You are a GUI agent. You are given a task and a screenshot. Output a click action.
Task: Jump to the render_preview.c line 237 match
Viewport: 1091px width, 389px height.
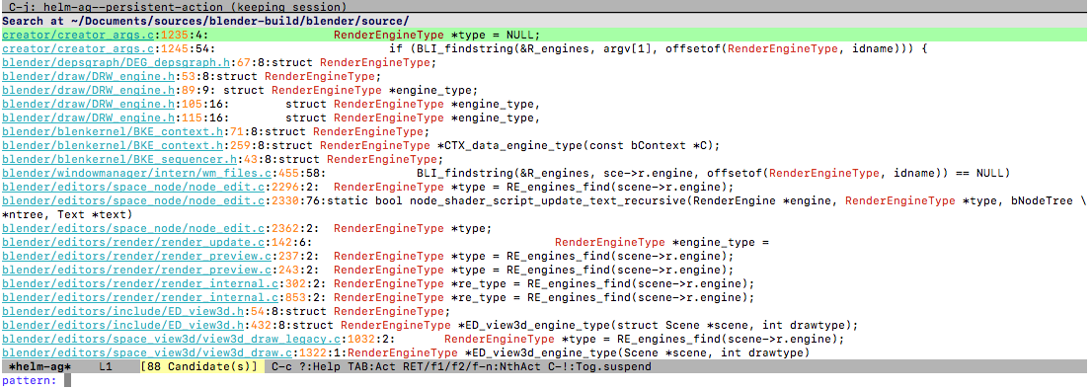(x=545, y=256)
